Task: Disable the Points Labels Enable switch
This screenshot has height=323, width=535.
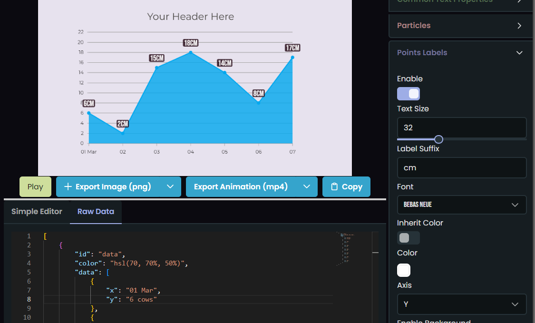Action: [x=409, y=94]
